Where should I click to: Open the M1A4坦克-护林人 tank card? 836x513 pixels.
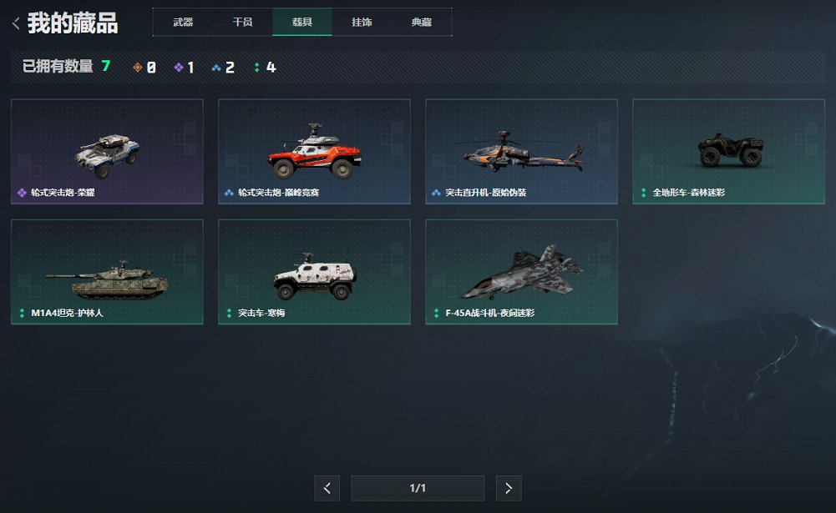[x=107, y=272]
